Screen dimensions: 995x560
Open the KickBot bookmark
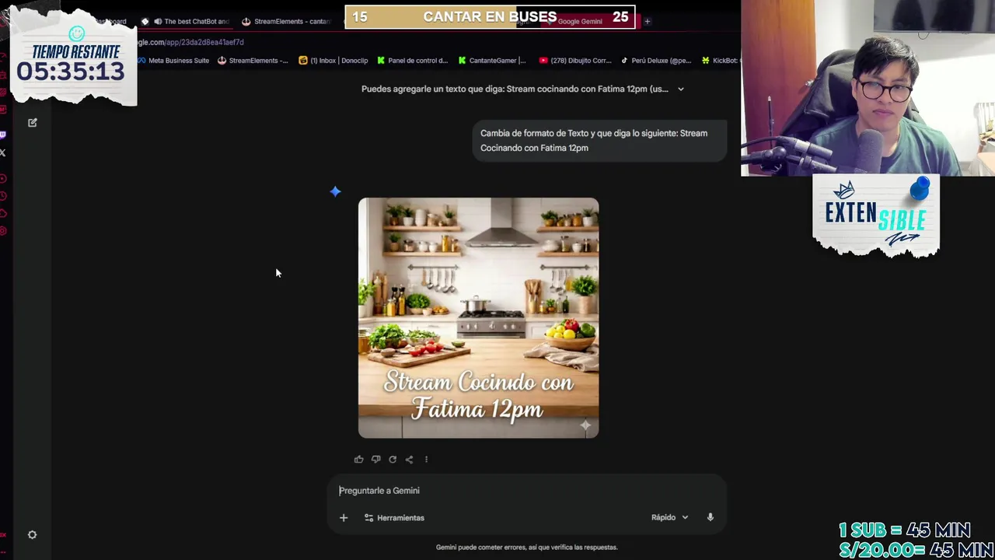click(x=720, y=61)
